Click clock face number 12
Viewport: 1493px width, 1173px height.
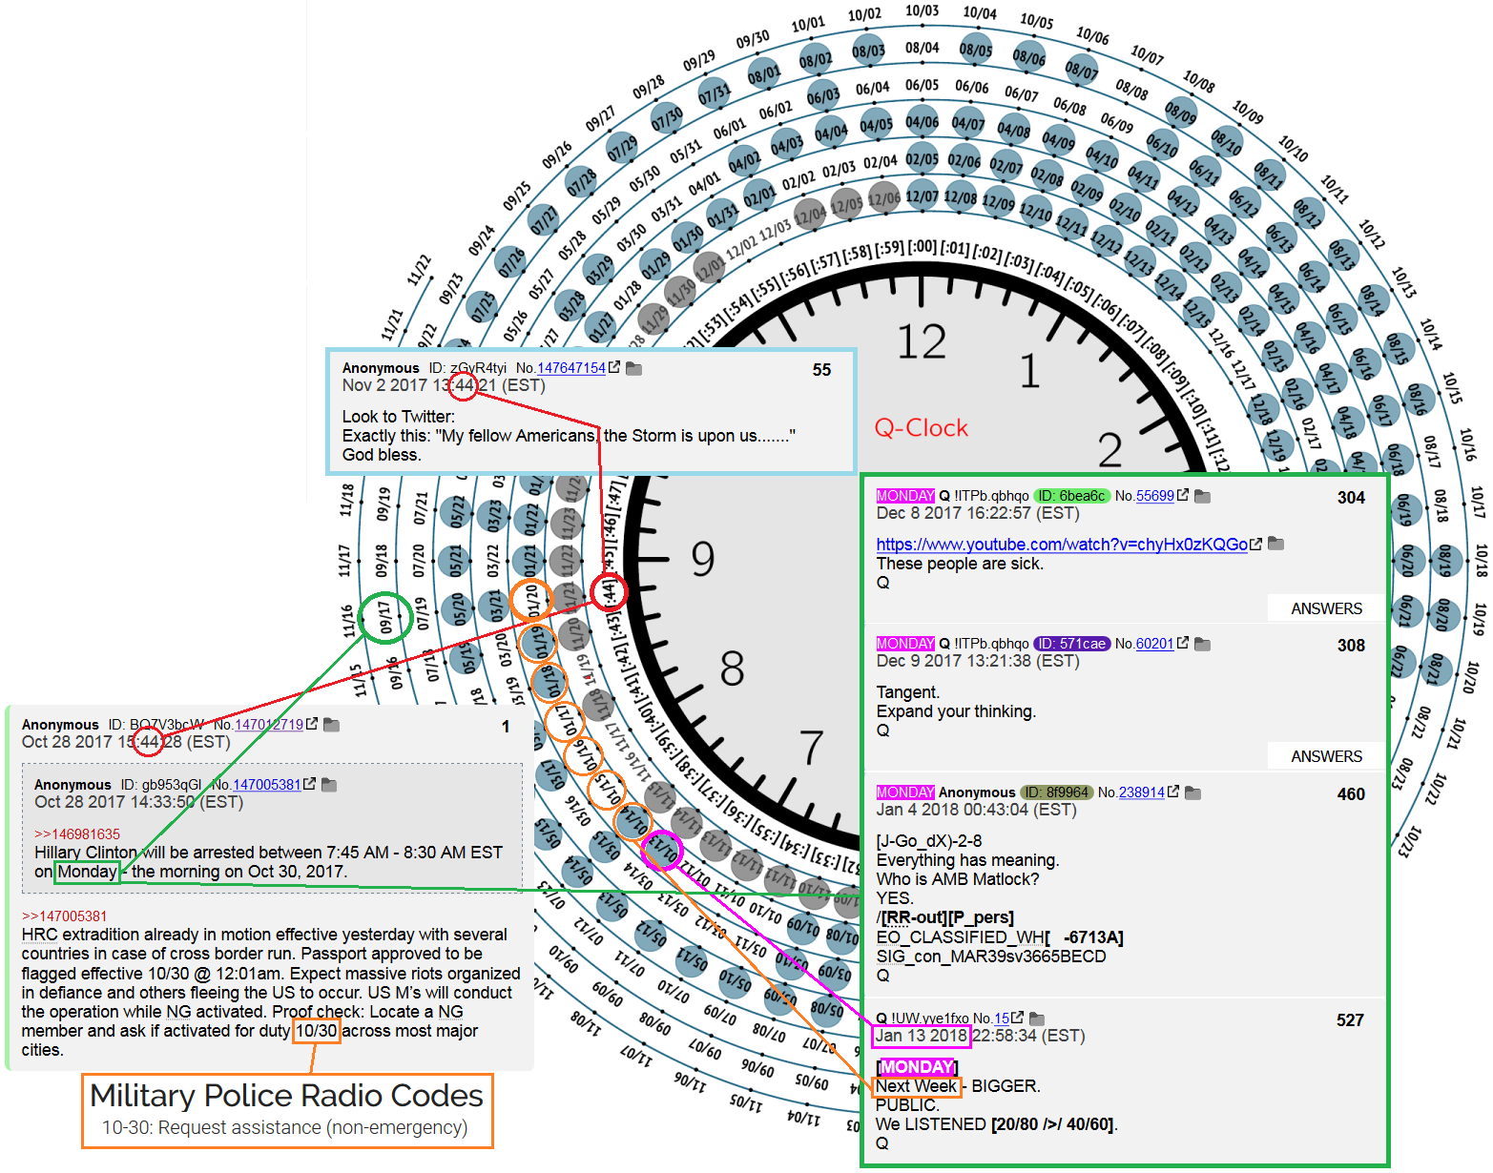tap(922, 342)
